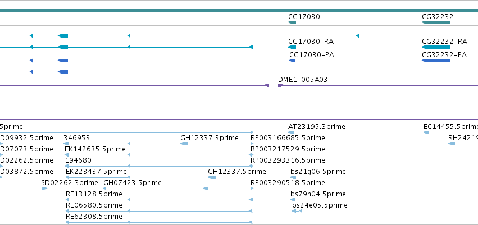
Task: Select the GH12337.5prime EST block
Action: (x=212, y=177)
